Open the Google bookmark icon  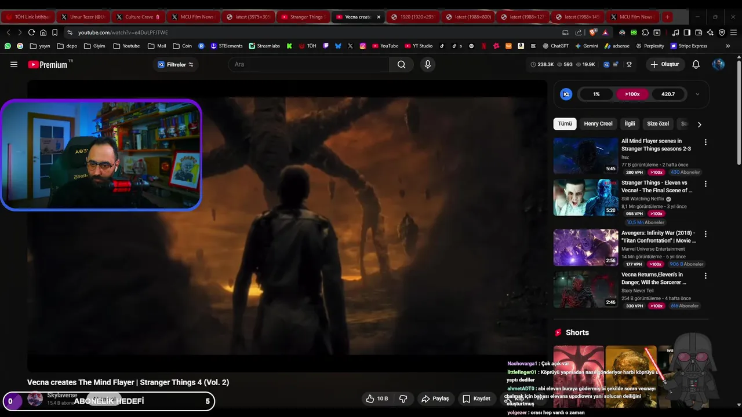point(20,46)
